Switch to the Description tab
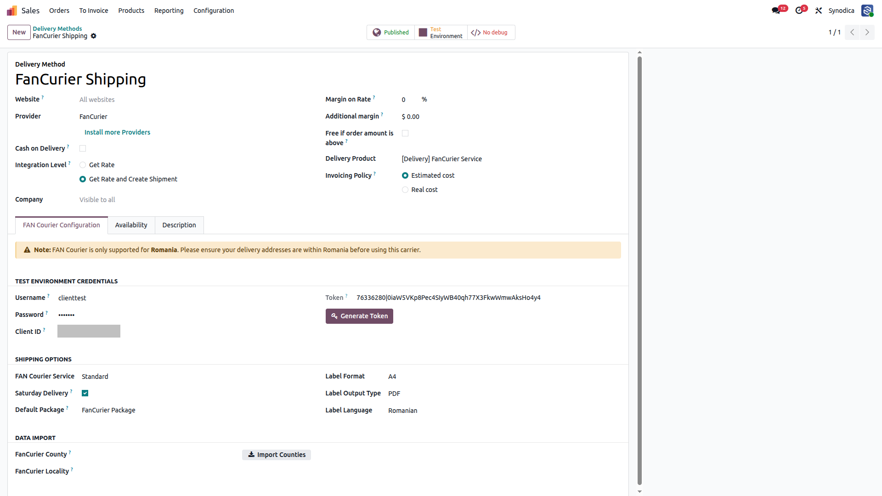882x496 pixels. pyautogui.click(x=179, y=225)
